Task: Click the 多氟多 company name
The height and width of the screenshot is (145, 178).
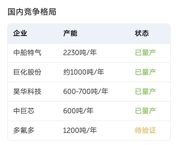Action: click(x=24, y=130)
